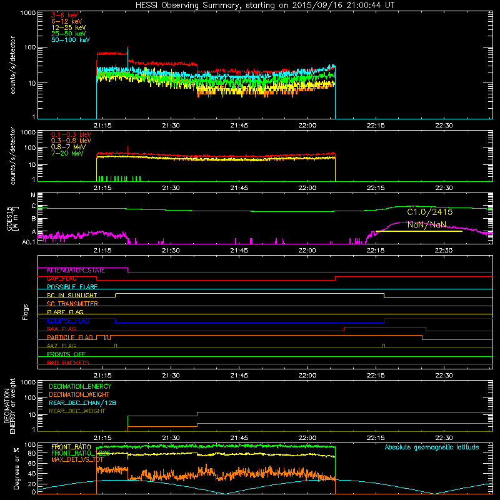Click the REAR_DEC_CHAN/128 legend label
The height and width of the screenshot is (500, 500).
point(82,403)
